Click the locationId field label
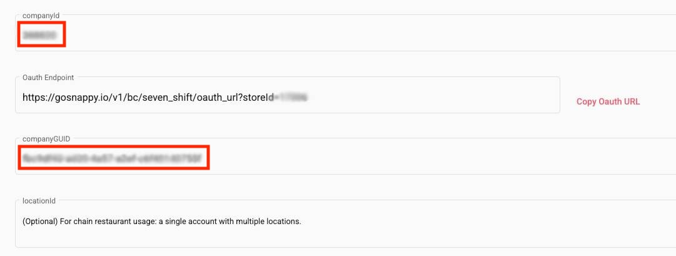This screenshot has height=256, width=676. pyautogui.click(x=39, y=201)
